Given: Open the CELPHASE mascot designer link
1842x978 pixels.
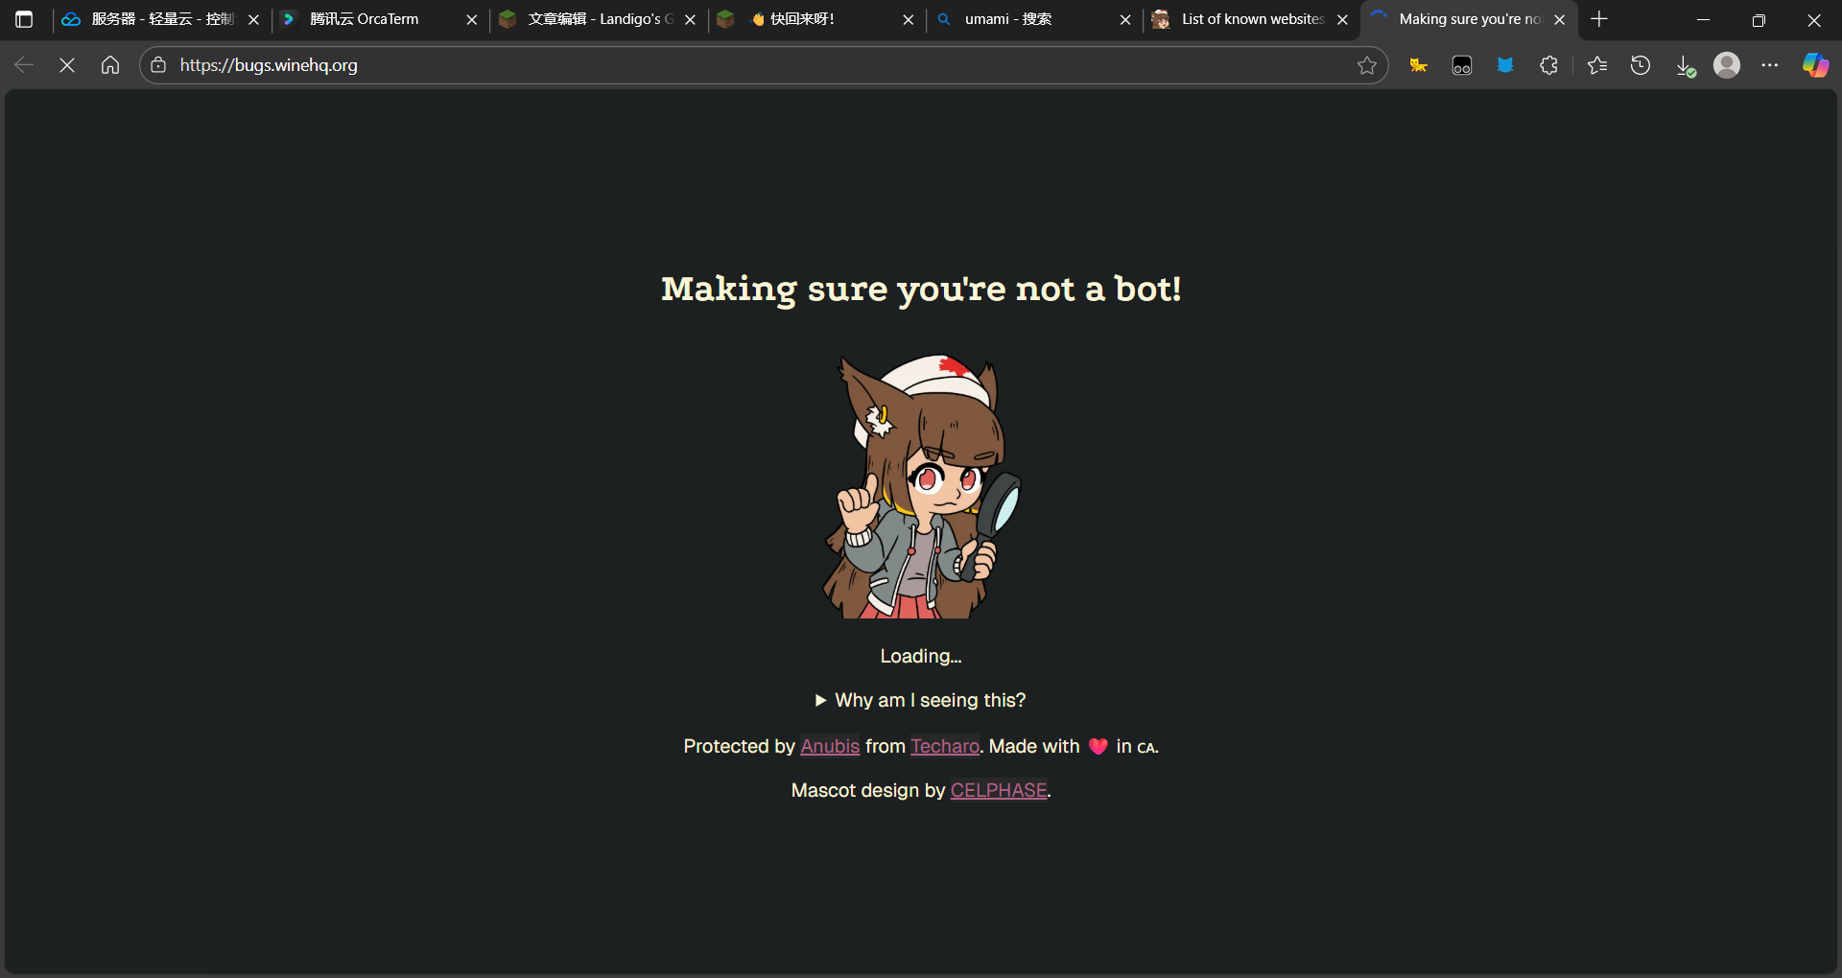Looking at the screenshot, I should 998,790.
